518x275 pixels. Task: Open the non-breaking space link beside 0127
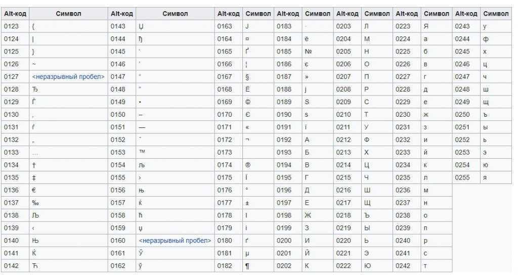pos(68,77)
